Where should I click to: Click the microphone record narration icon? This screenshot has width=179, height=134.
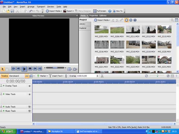point(66,76)
